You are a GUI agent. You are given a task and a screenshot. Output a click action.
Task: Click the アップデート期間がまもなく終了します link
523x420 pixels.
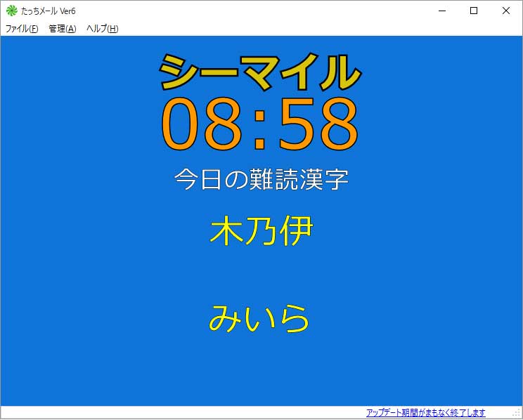[x=425, y=413]
